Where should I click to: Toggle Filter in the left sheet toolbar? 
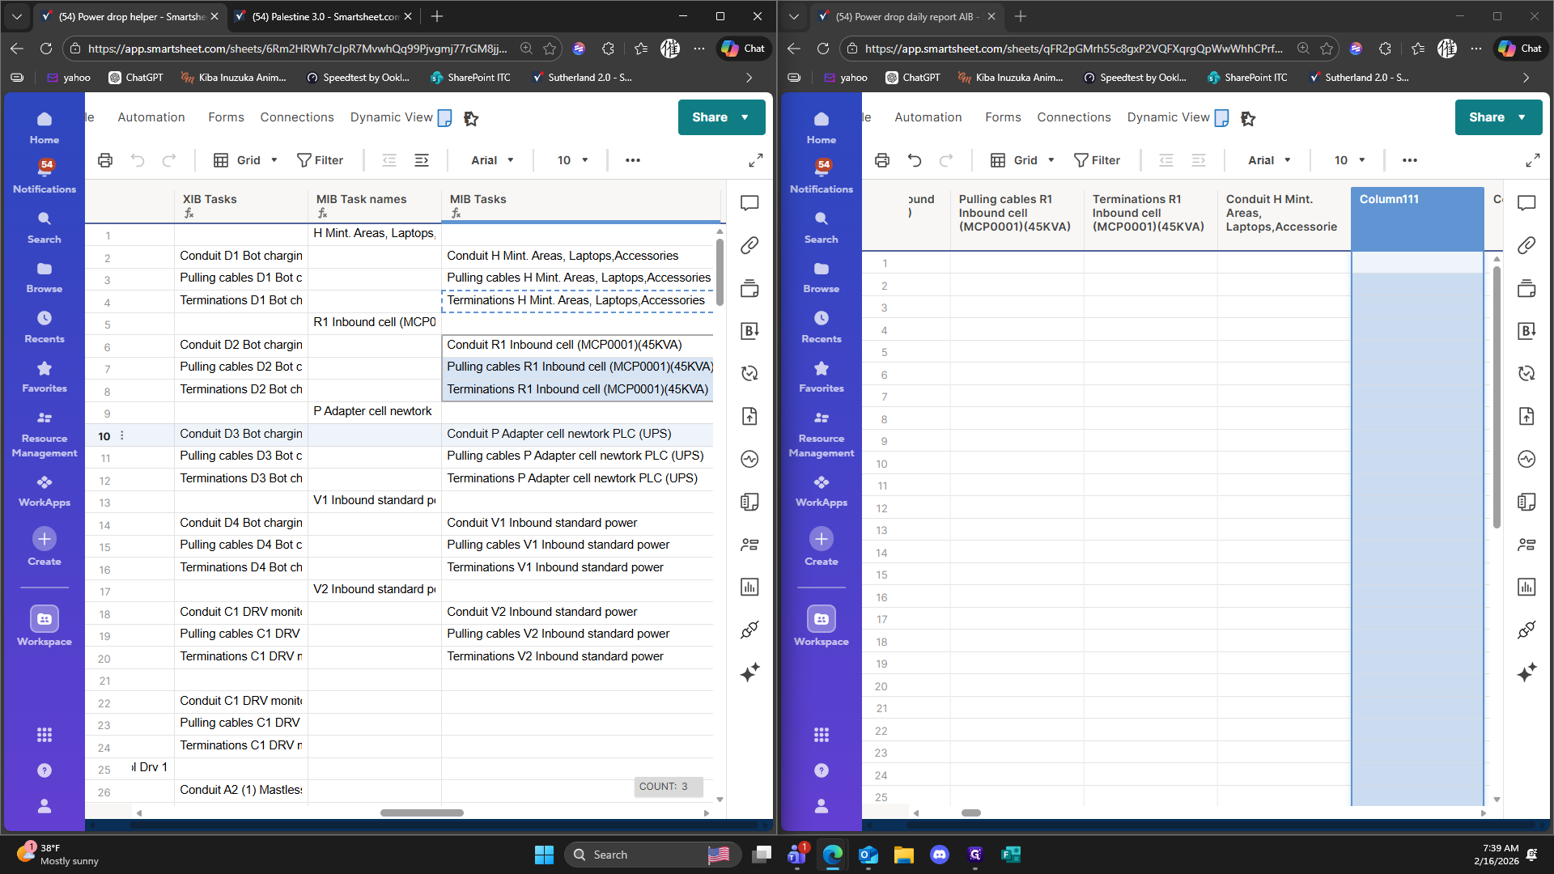(x=320, y=160)
